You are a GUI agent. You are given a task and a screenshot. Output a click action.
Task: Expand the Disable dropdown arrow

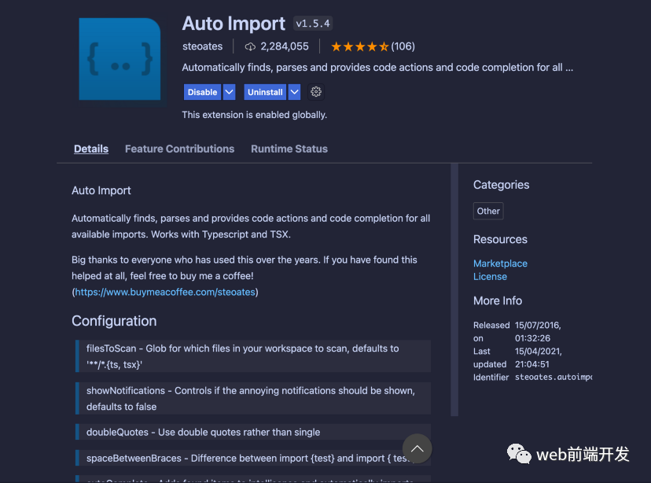[x=230, y=92]
